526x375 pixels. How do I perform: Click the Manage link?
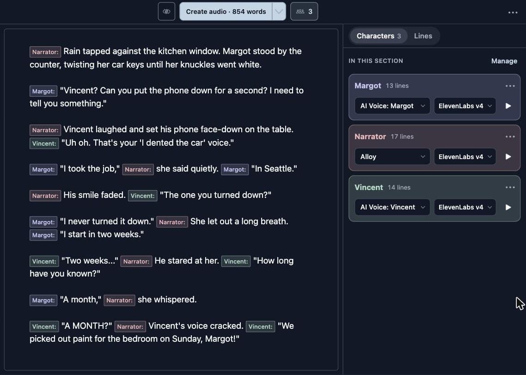coord(504,61)
